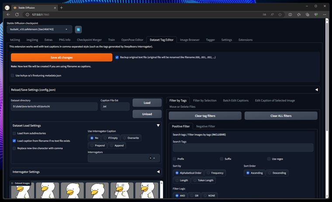Select the angry duck thumbnail in Dataset Images
This screenshot has width=332, height=202.
point(122,191)
